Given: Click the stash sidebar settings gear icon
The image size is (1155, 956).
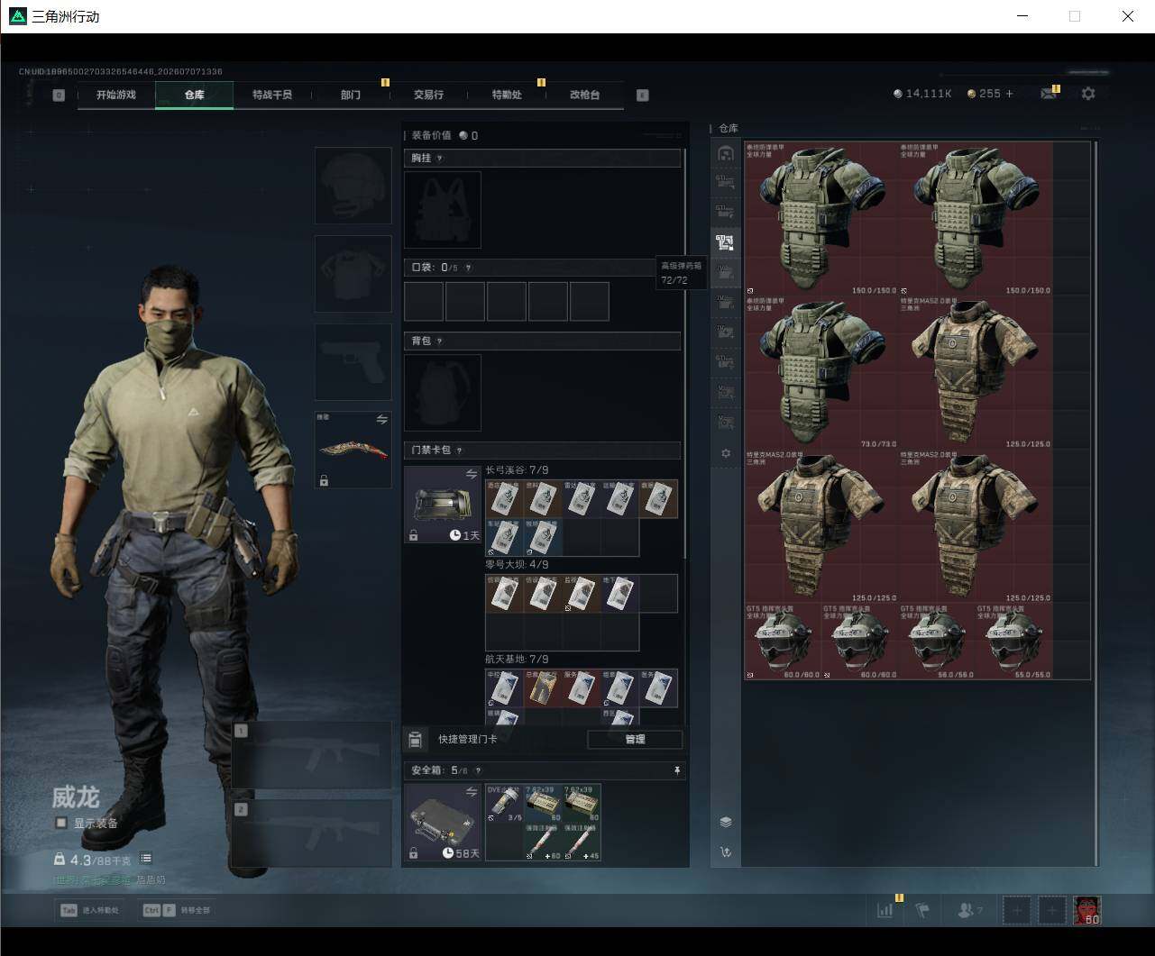Looking at the screenshot, I should 726,453.
